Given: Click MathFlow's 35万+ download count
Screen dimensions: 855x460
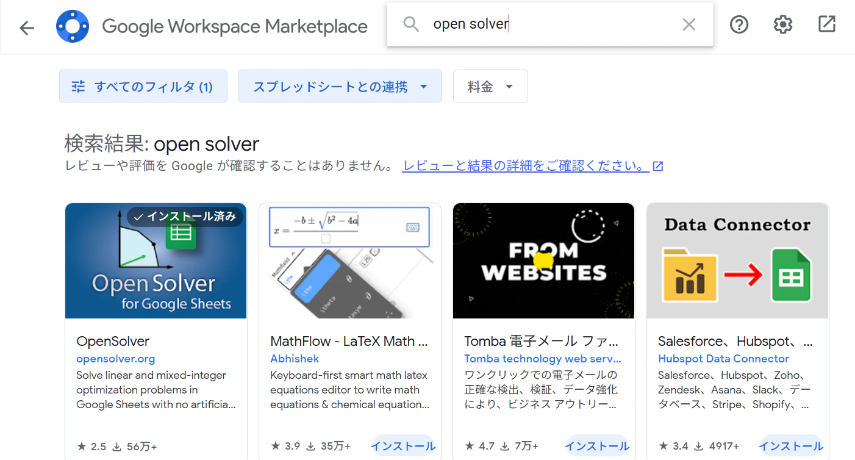Looking at the screenshot, I should [x=329, y=447].
